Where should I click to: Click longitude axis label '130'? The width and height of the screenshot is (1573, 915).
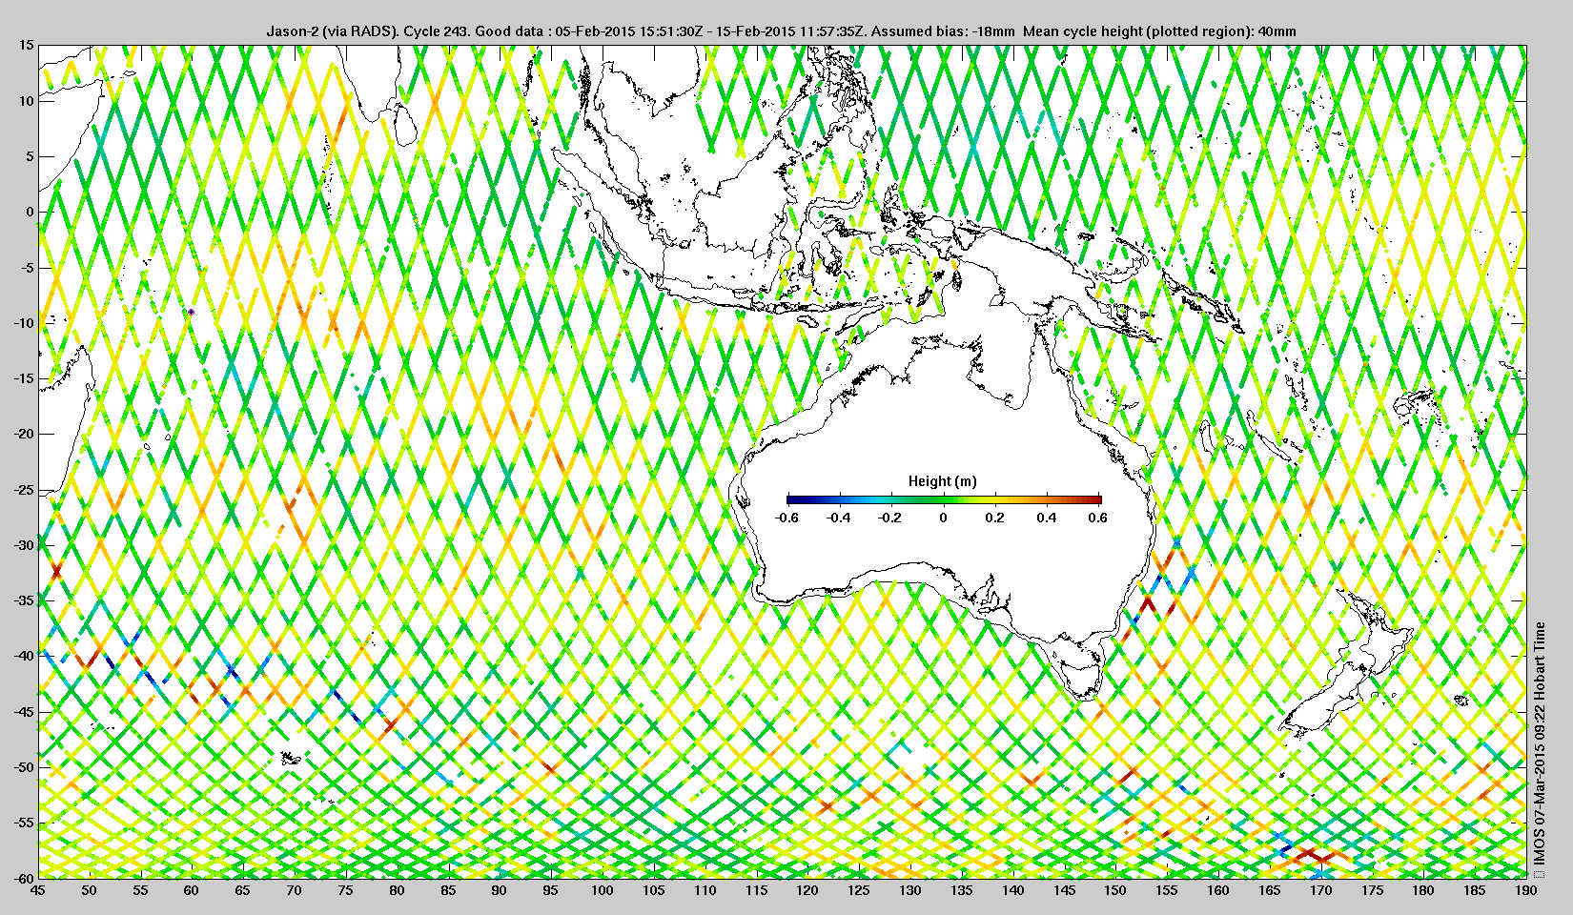pos(910,891)
